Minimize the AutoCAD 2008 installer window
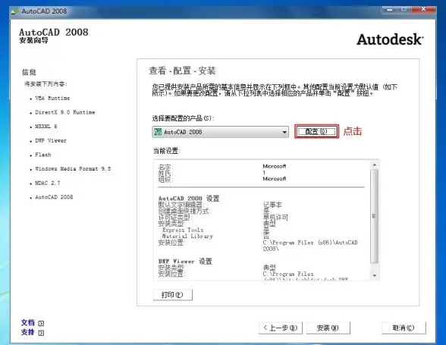The height and width of the screenshot is (345, 446). pos(389,10)
